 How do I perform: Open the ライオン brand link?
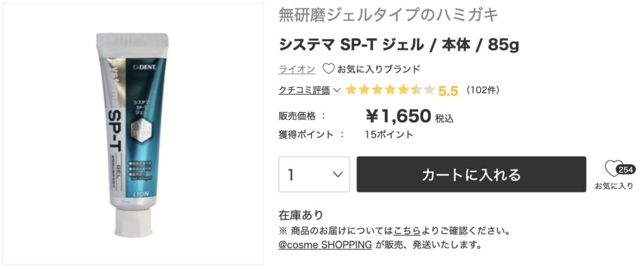point(297,69)
